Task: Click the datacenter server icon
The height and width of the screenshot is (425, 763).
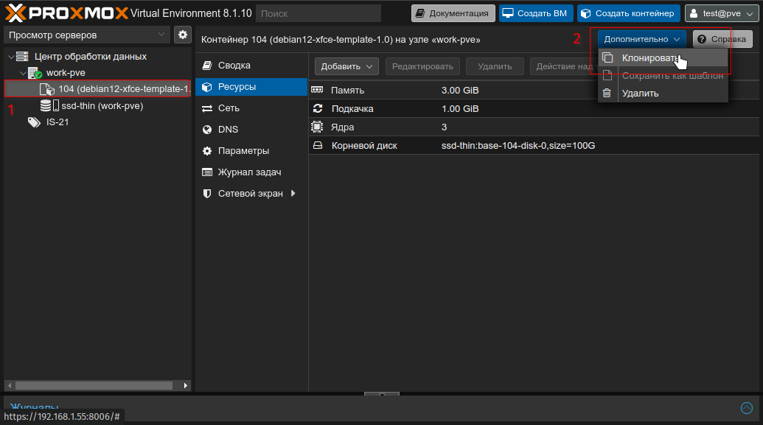Action: [22, 57]
